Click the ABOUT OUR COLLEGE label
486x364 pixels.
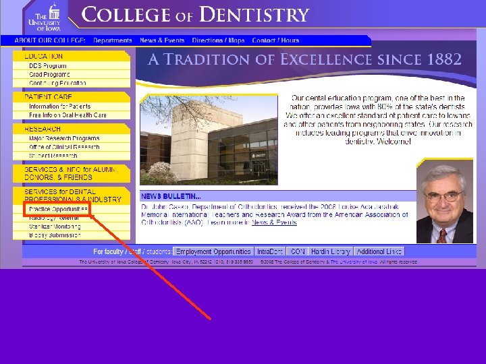[x=49, y=40]
